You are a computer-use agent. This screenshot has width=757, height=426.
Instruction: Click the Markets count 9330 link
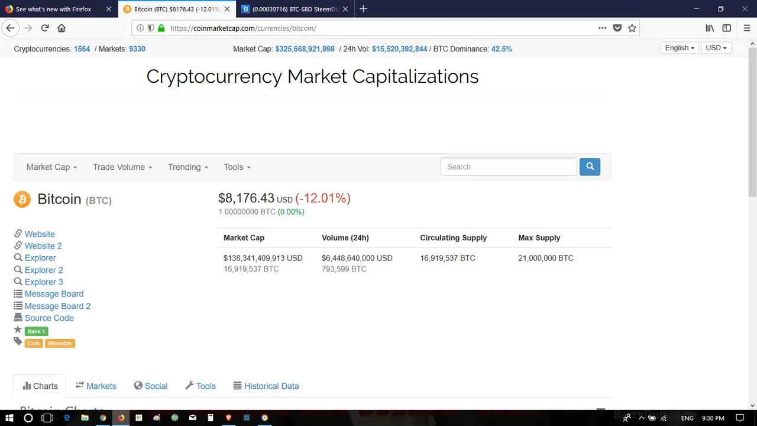137,49
